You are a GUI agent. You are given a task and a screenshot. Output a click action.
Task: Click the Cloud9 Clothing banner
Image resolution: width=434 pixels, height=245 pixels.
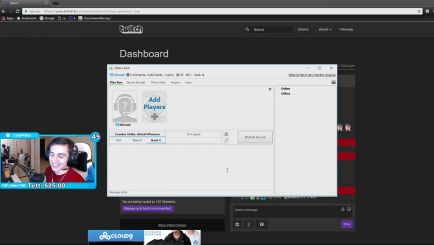pos(172,237)
